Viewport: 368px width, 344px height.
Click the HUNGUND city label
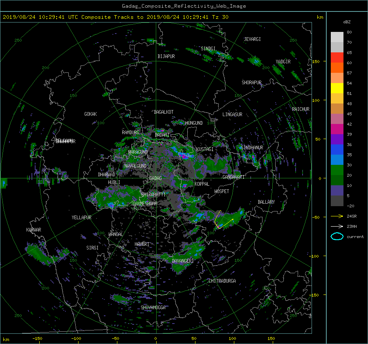coord(194,123)
